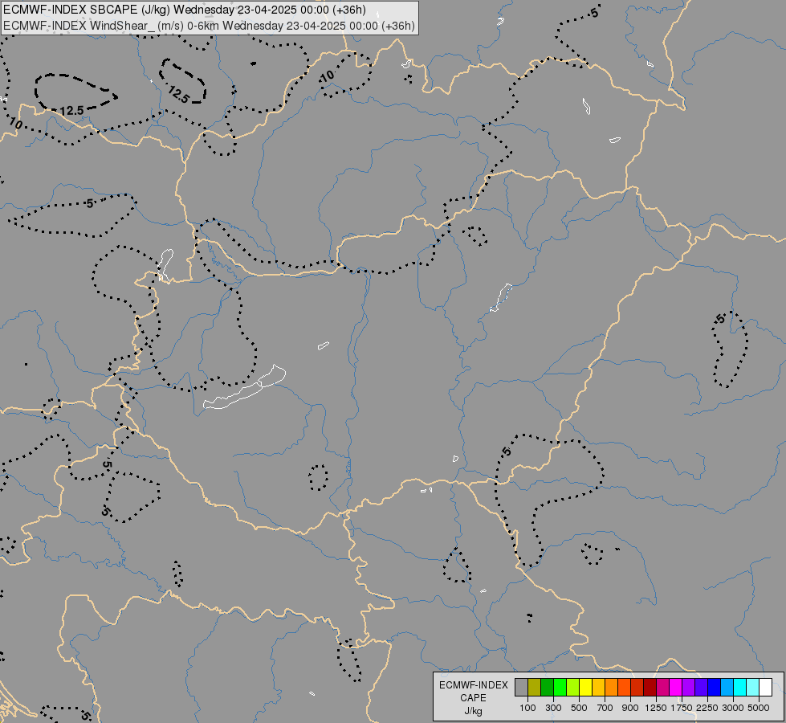Select the white legend swatch

click(x=766, y=688)
